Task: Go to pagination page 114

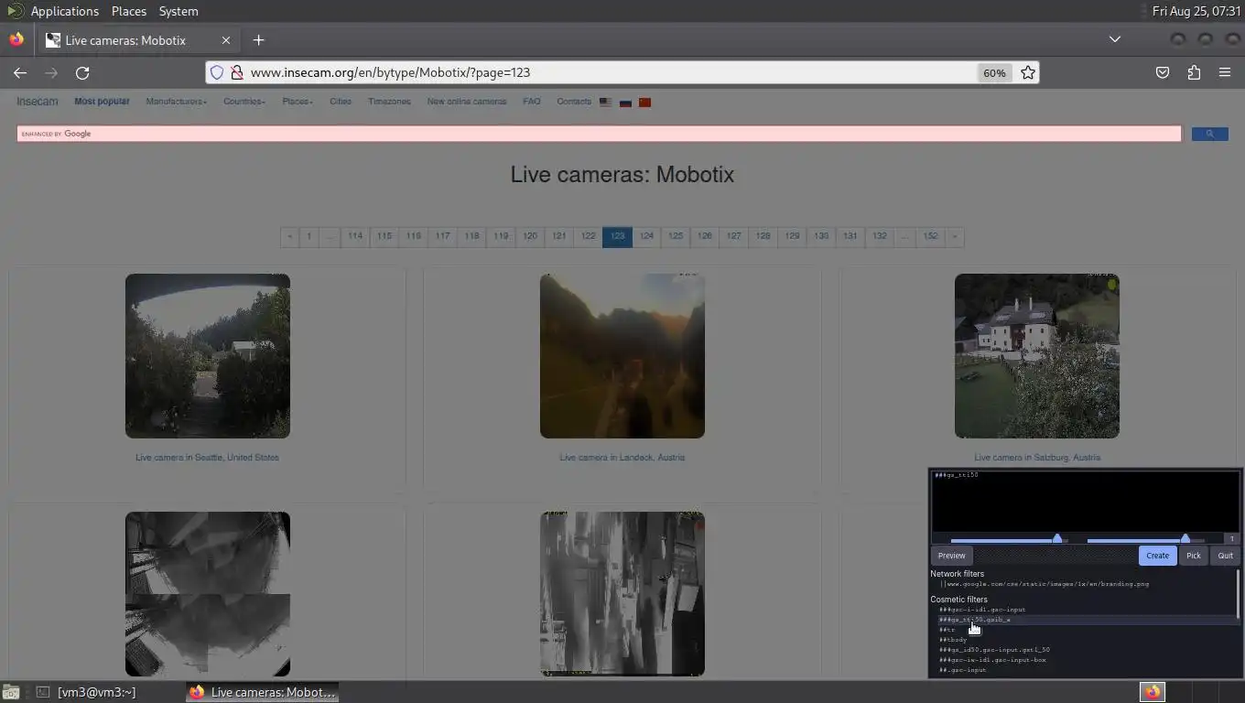Action: coord(355,236)
